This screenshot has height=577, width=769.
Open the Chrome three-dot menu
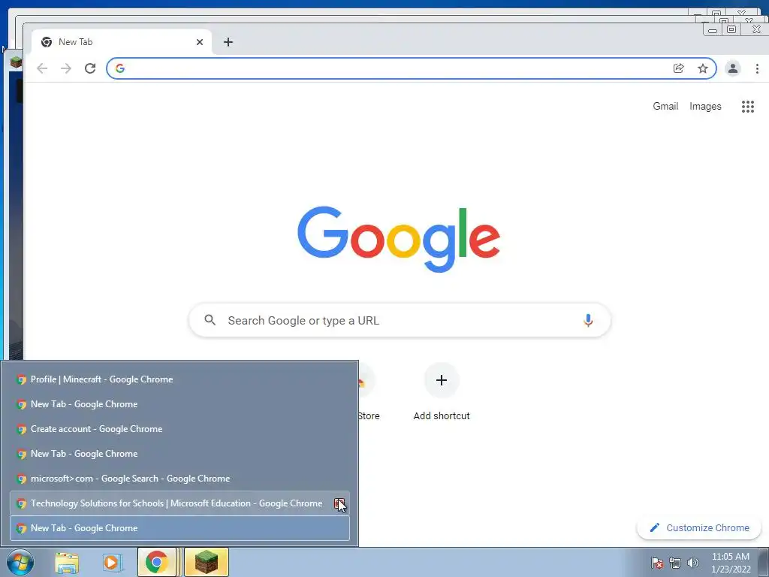pos(757,68)
